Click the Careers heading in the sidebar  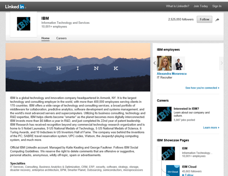163,101
